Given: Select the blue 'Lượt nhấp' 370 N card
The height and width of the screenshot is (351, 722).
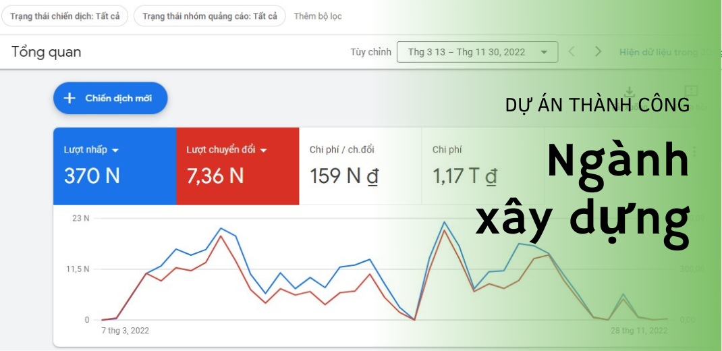Looking at the screenshot, I should (x=115, y=166).
